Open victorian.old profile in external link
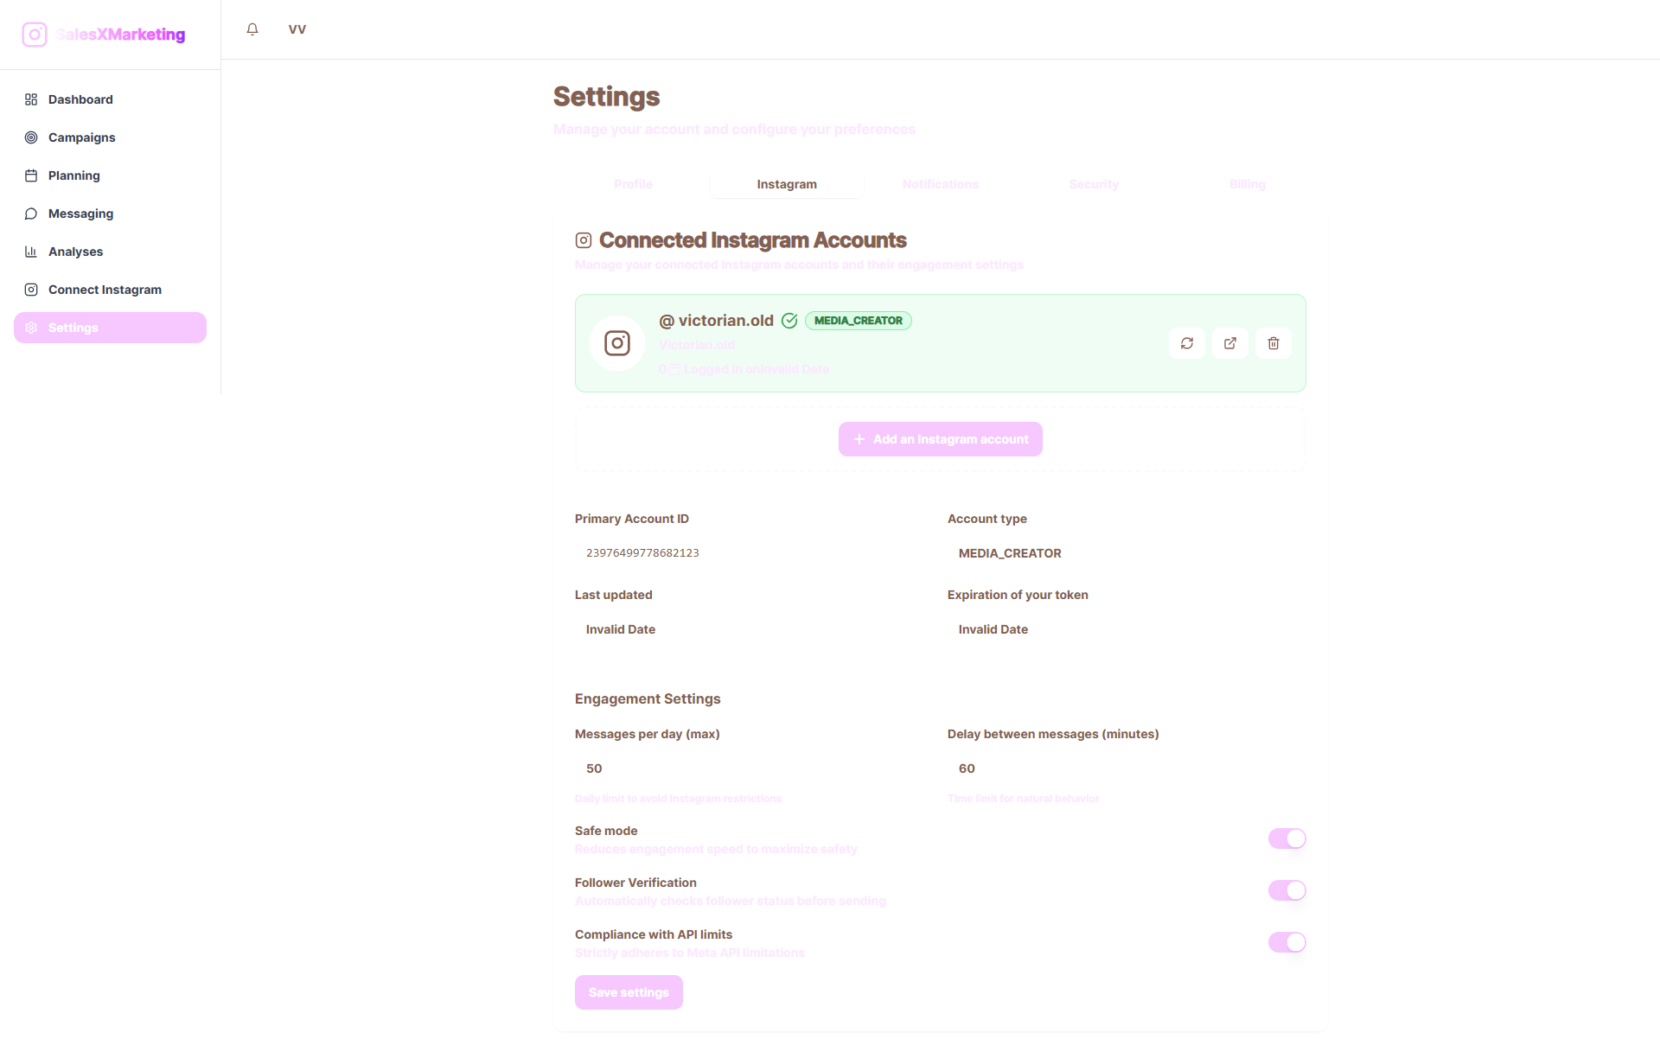Screen dimensions: 1660x1052 pos(1230,343)
